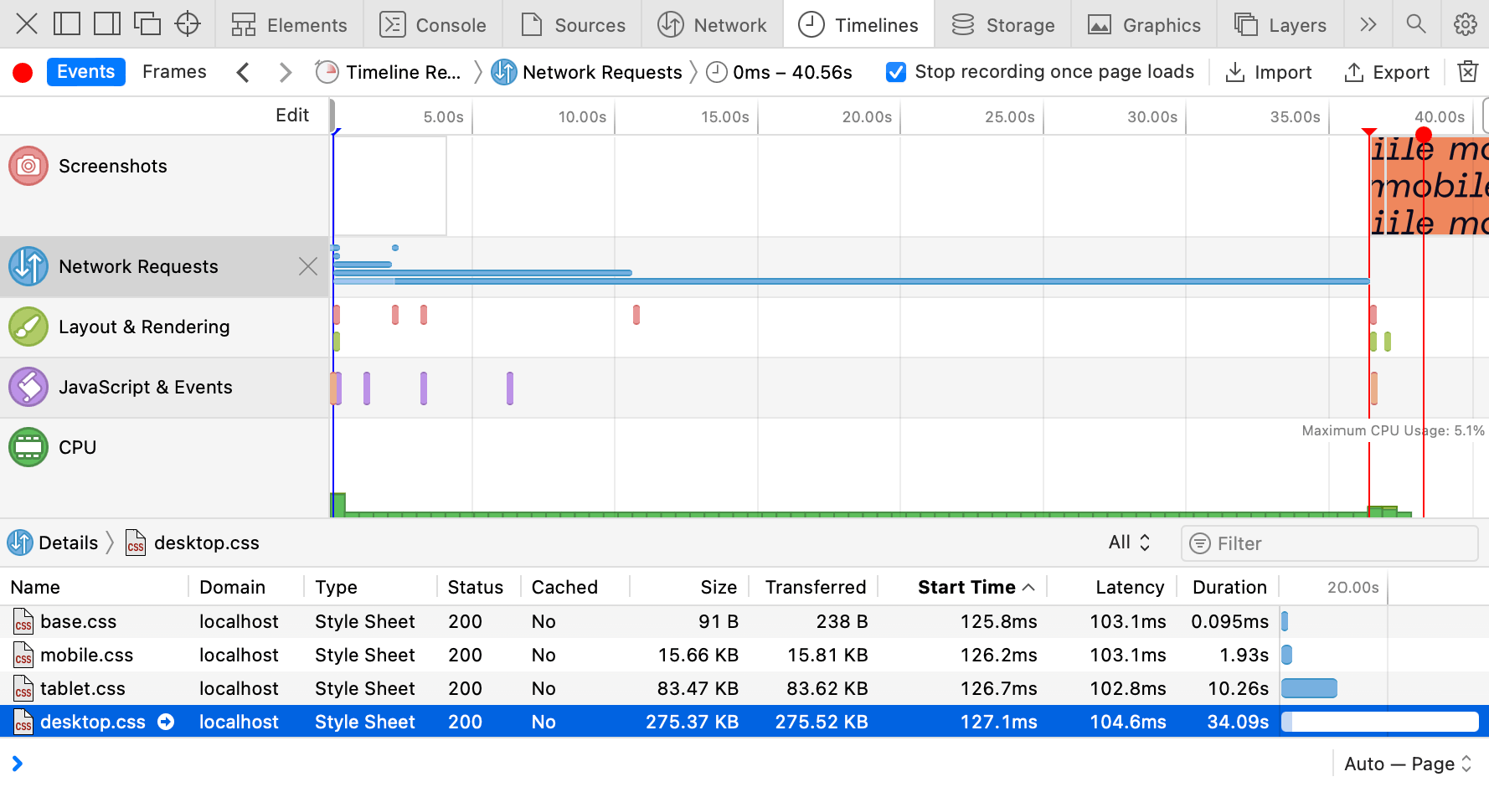Detach inspector into separate window

pyautogui.click(x=147, y=24)
